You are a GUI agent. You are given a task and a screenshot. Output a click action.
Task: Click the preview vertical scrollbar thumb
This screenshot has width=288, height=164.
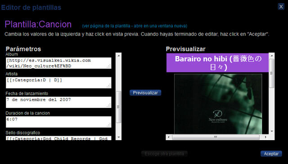(272, 73)
